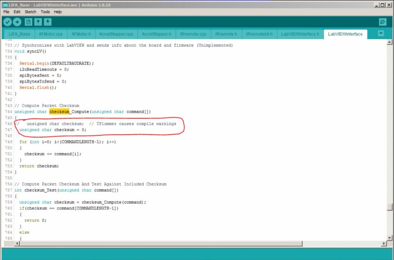Click the 'Test Against Included Checksum' comment

tap(130, 184)
